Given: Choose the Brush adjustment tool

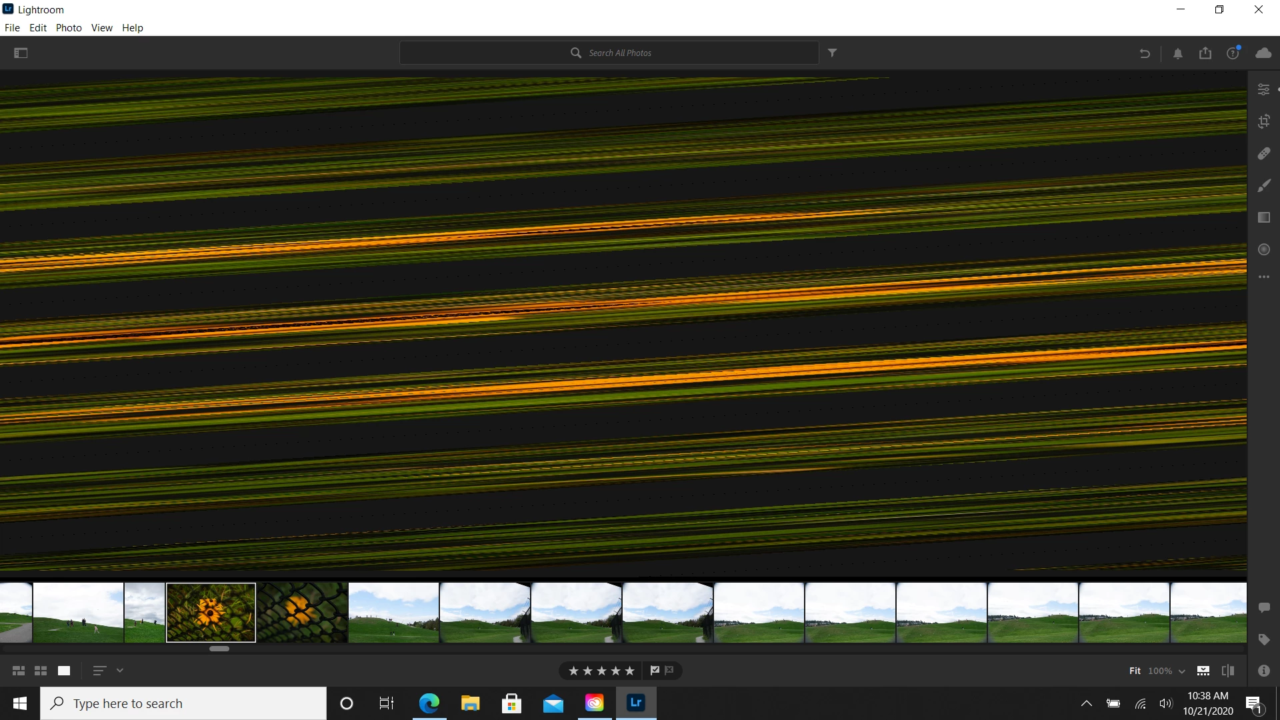Looking at the screenshot, I should [x=1263, y=186].
